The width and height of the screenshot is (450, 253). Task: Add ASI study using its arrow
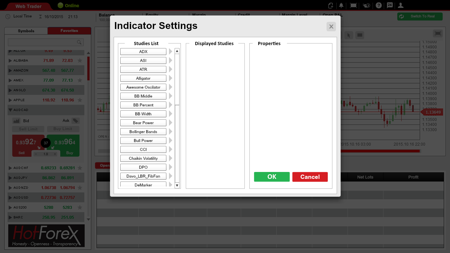(171, 60)
